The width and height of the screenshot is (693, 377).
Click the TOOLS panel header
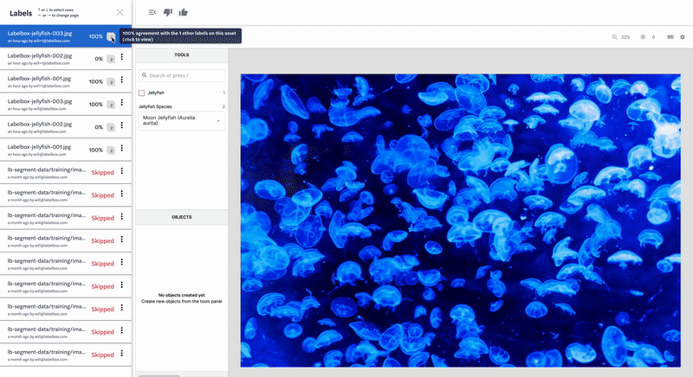pyautogui.click(x=182, y=55)
